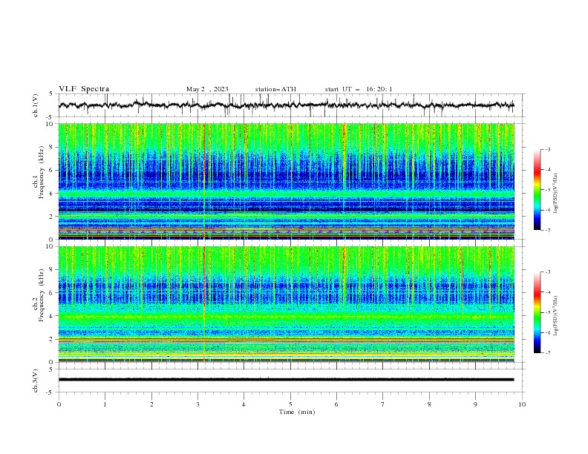Click the "2" kHz tick on ch.2 frequency axis
This screenshot has width=588, height=454.
(52, 339)
